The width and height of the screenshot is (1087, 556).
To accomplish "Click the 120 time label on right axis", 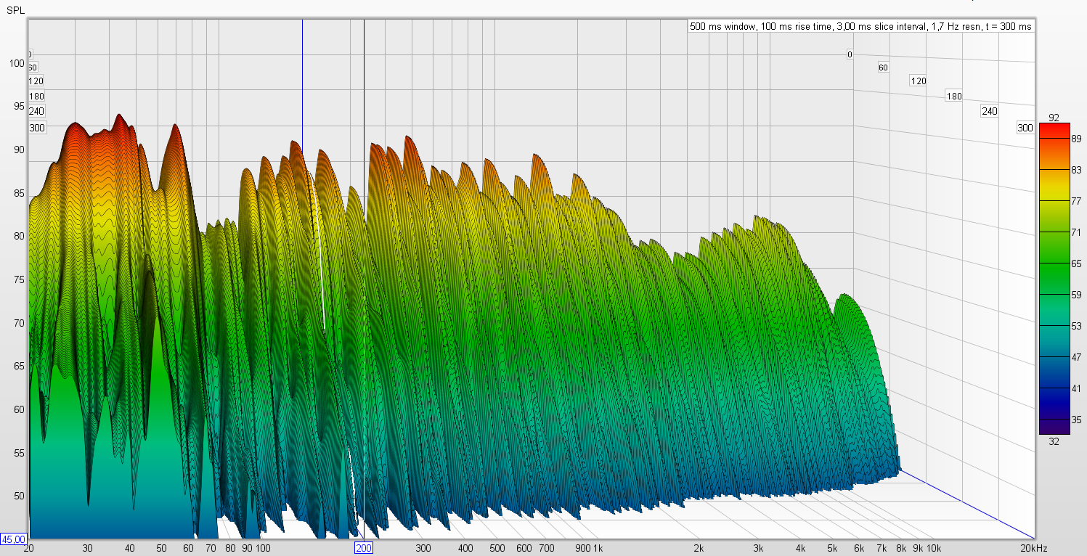I will pos(918,81).
